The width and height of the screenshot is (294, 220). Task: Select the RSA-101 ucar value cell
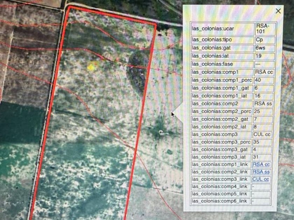(265, 29)
